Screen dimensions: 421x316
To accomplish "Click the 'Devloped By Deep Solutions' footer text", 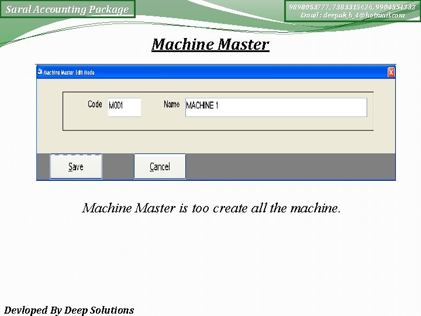I will [x=69, y=310].
